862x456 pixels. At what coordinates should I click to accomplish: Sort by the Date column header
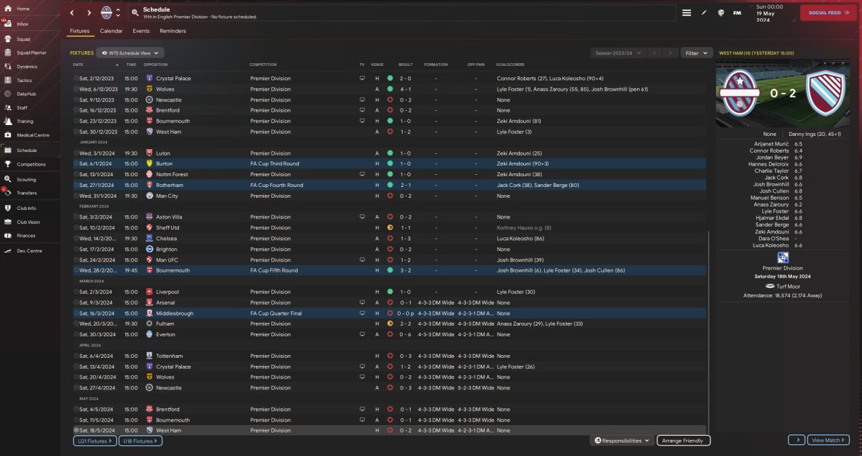[x=78, y=65]
